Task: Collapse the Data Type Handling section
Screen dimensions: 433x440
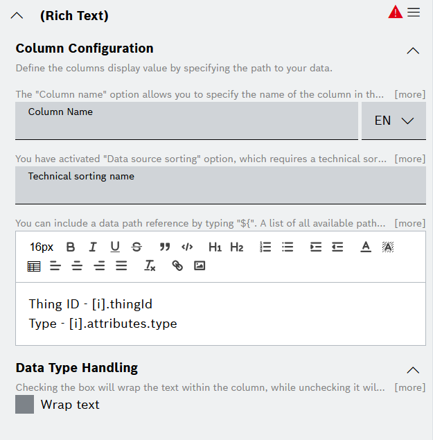Action: click(413, 370)
